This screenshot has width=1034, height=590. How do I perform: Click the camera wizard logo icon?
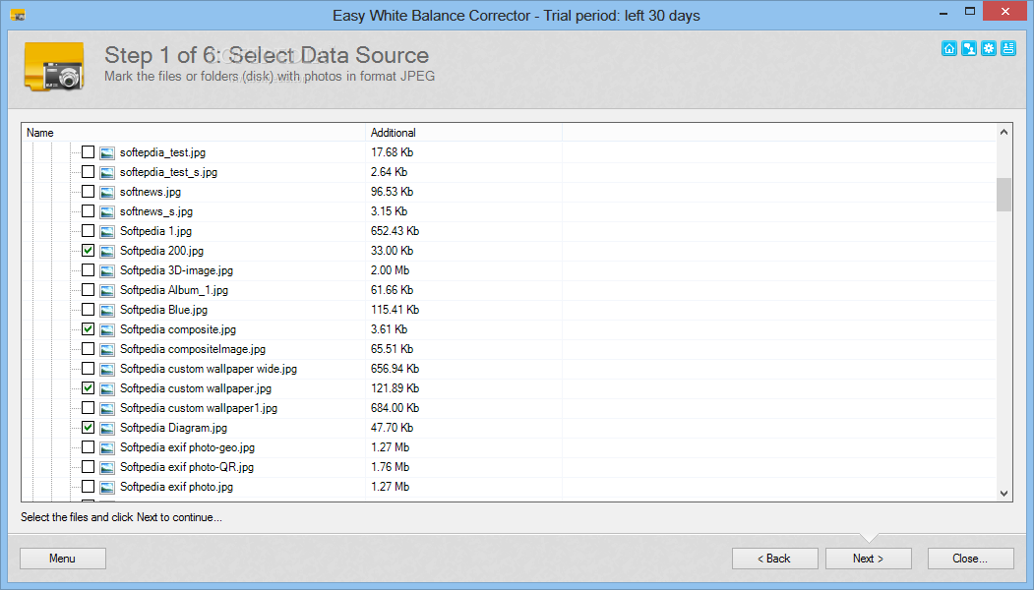point(55,67)
